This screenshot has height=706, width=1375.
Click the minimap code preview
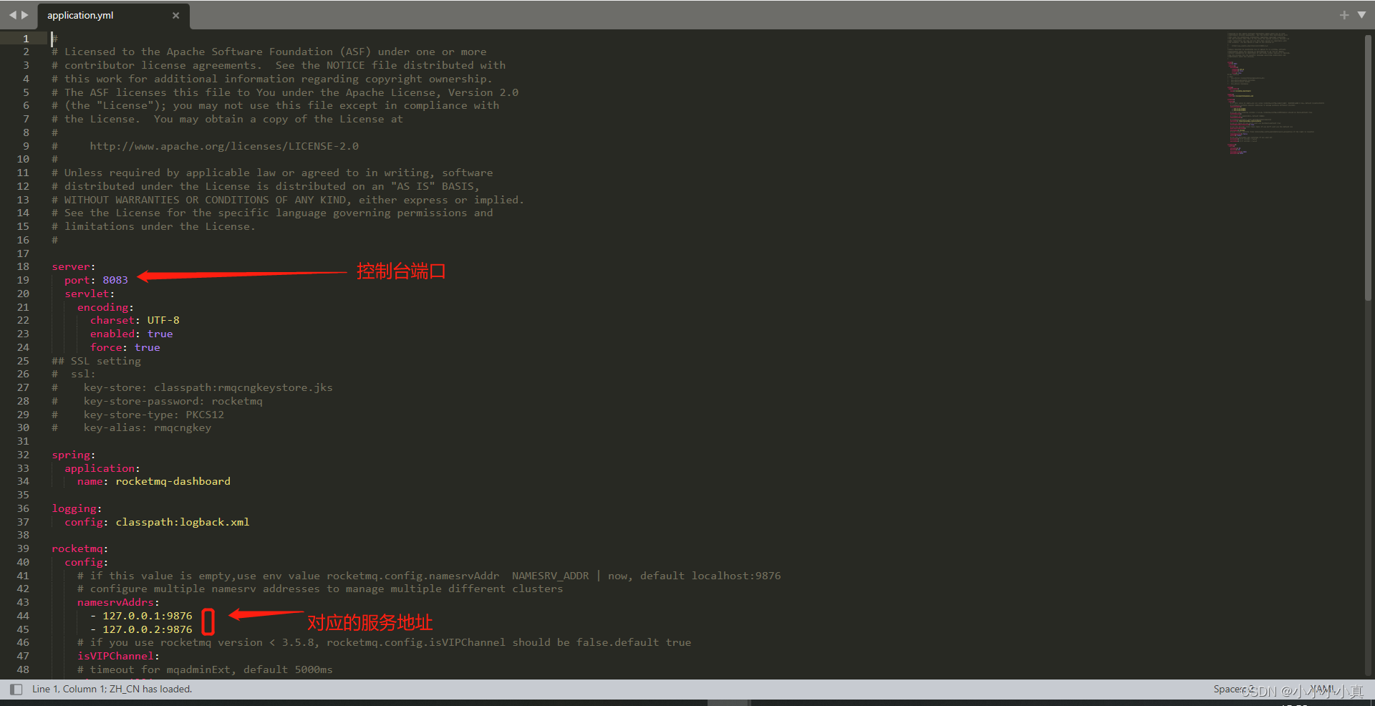[x=1275, y=93]
